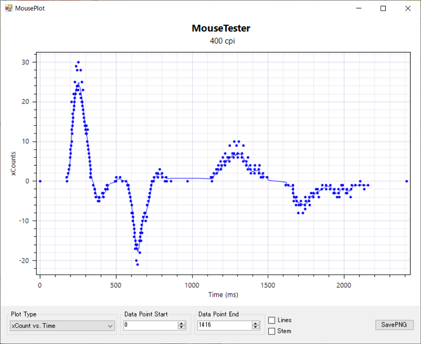Enable the Stem checkbox

point(272,331)
